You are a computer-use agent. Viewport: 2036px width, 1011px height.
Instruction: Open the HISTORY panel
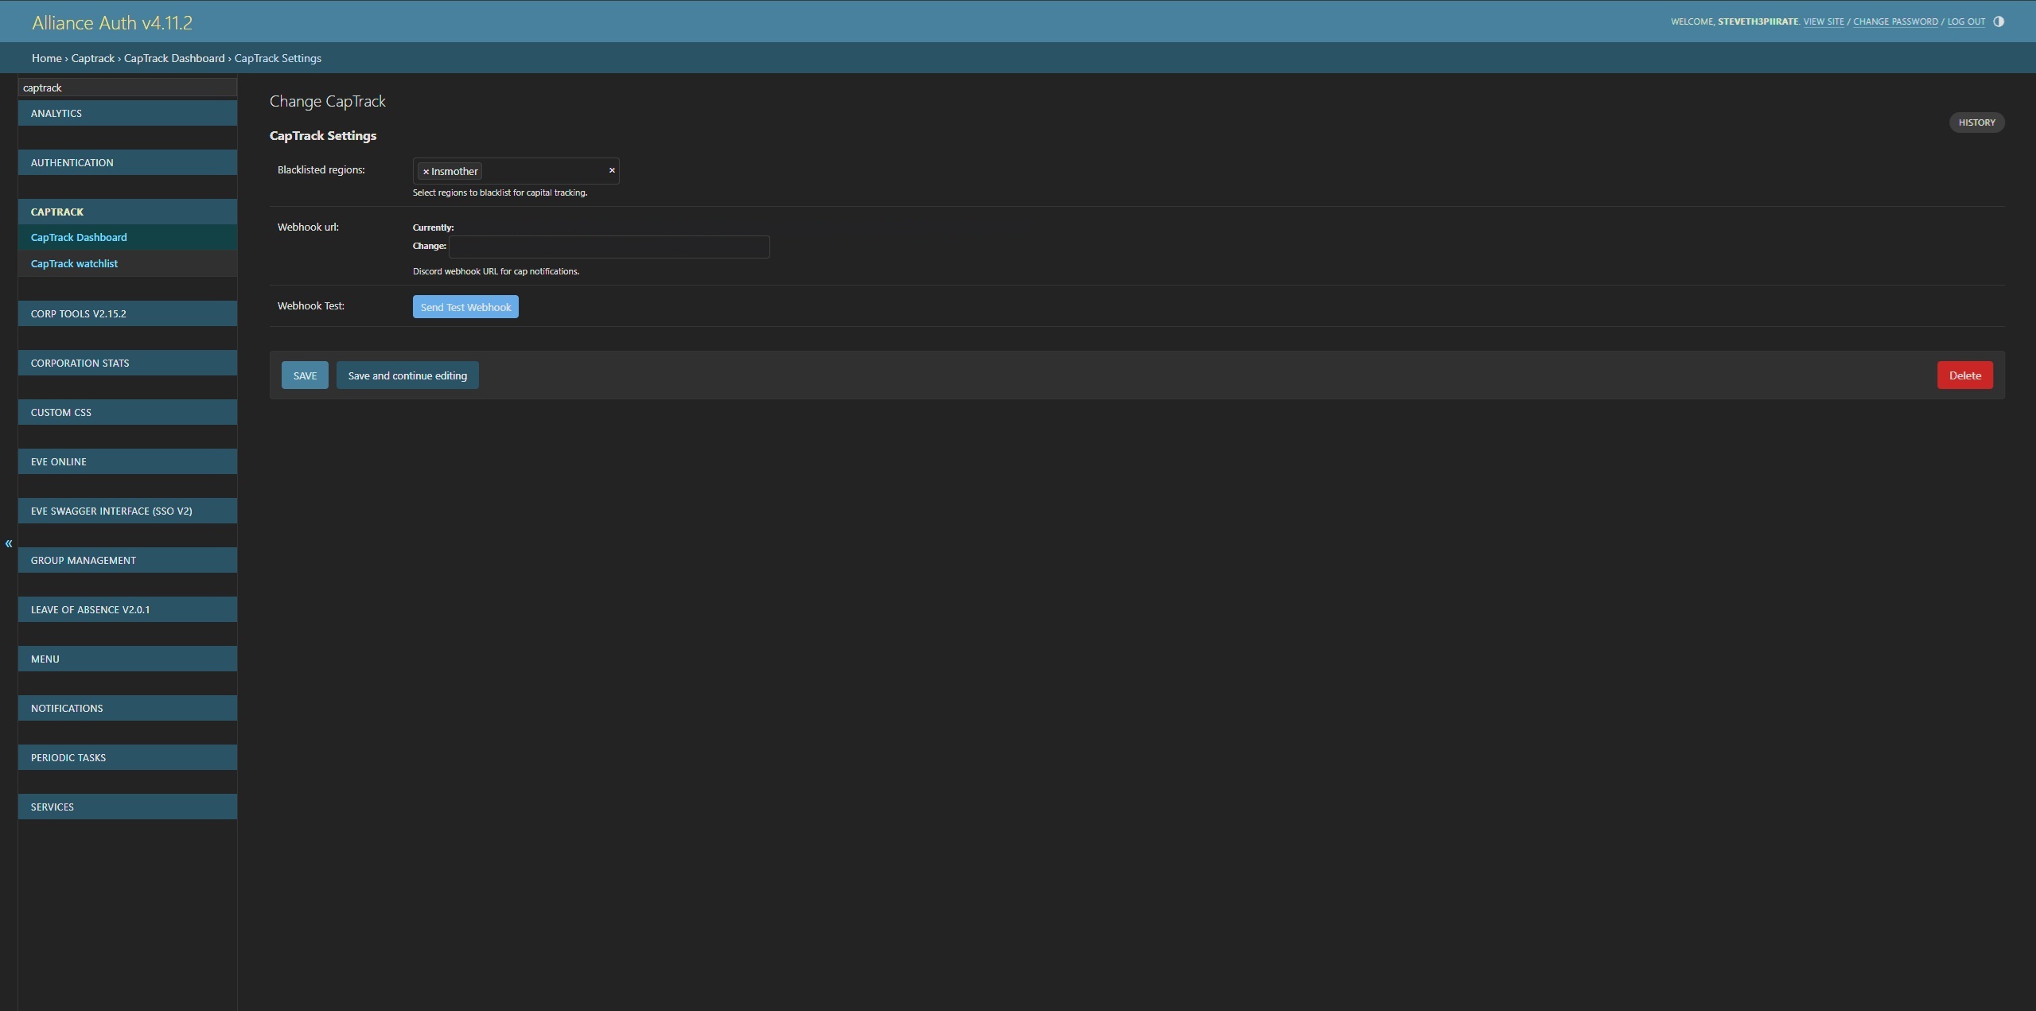(1976, 122)
